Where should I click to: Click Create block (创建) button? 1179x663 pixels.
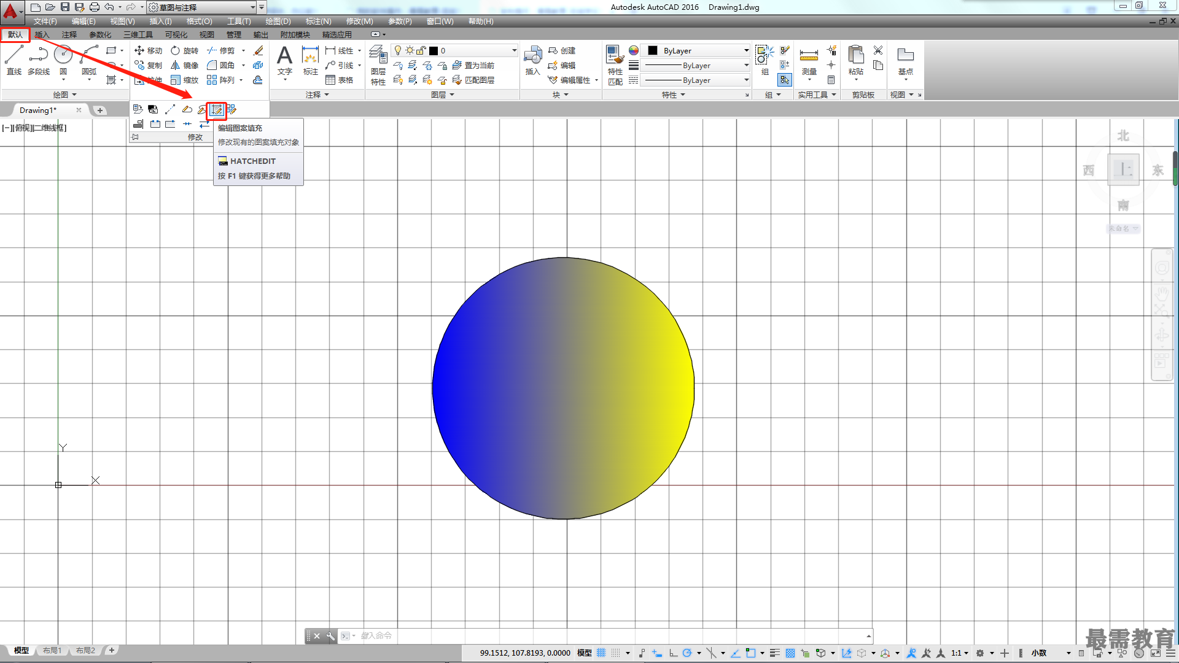point(562,50)
